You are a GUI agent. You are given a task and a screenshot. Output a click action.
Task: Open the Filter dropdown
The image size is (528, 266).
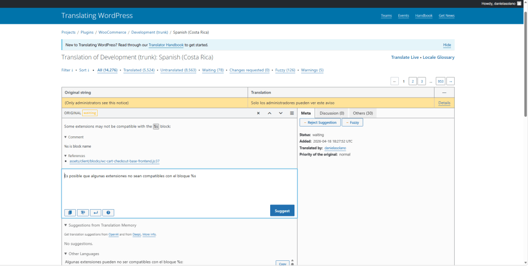pyautogui.click(x=68, y=70)
